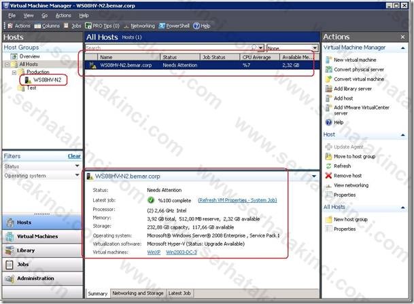Click the disabled Update Agent action
The image size is (414, 304).
click(348, 147)
